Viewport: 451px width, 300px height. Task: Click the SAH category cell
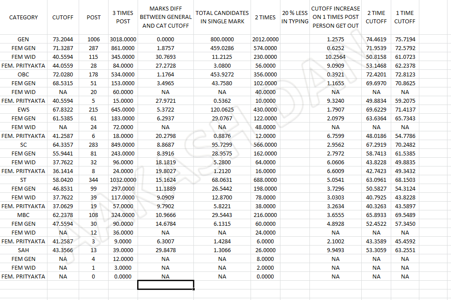click(x=23, y=250)
